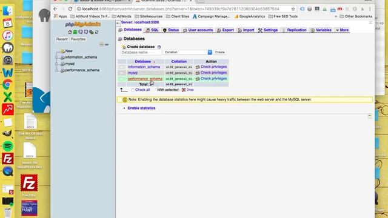Select the Recent navigation tab

pos(62,39)
